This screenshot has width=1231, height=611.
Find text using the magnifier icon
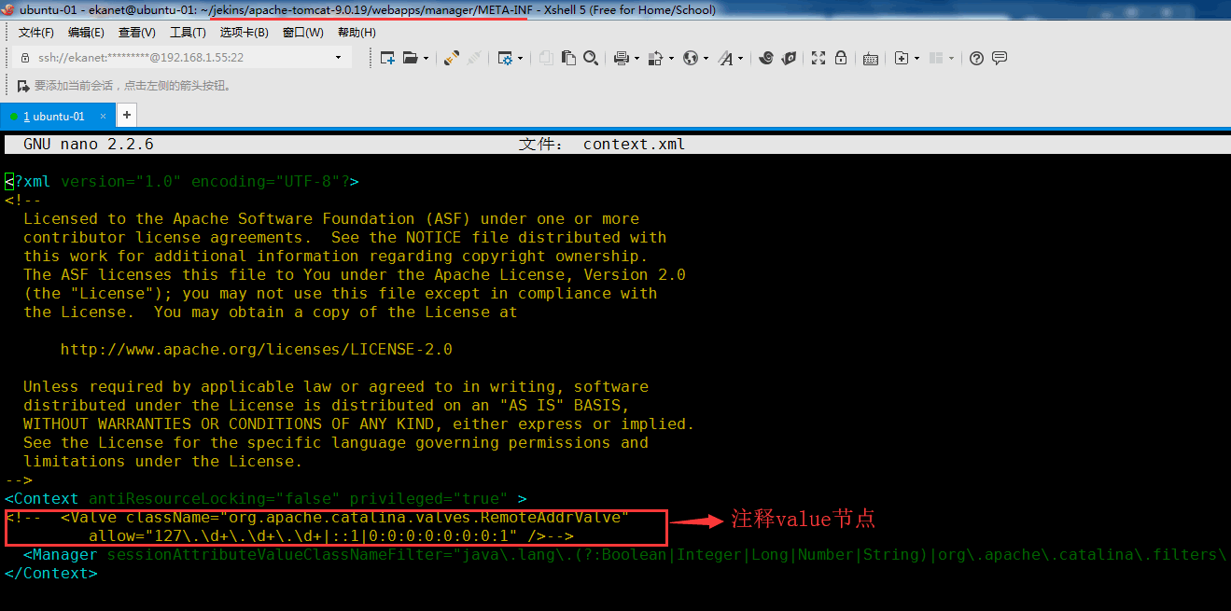click(590, 58)
